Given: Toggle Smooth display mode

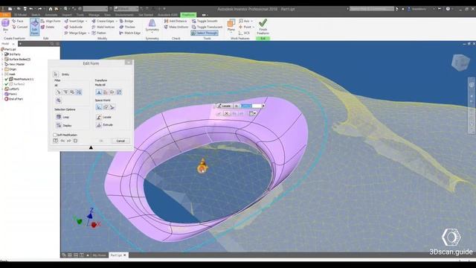Looking at the screenshot, I should click(205, 21).
